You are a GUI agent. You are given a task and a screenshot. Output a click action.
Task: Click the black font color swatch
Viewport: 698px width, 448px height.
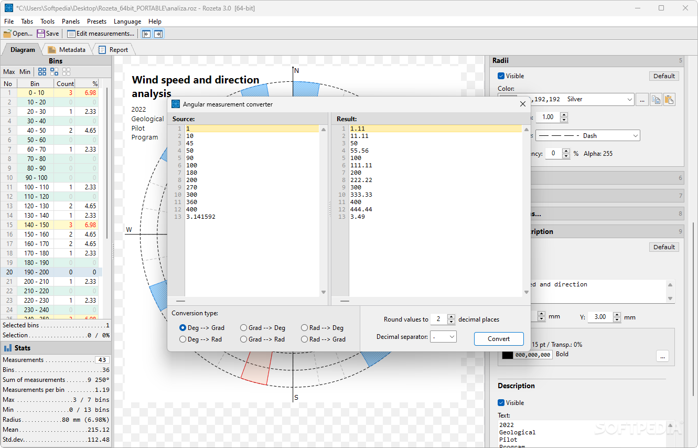507,355
